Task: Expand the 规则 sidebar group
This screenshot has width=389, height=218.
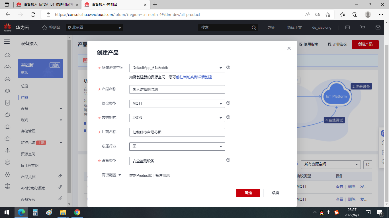Action: (x=42, y=120)
